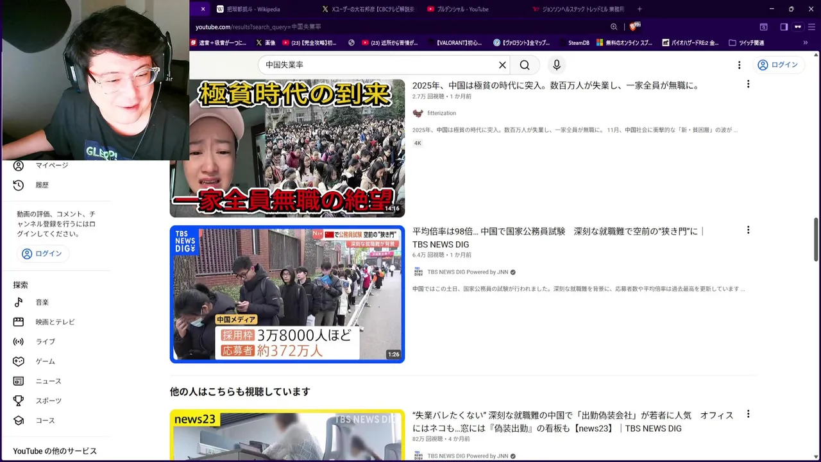Open the options menu for the news23 video
The image size is (821, 462).
[748, 414]
